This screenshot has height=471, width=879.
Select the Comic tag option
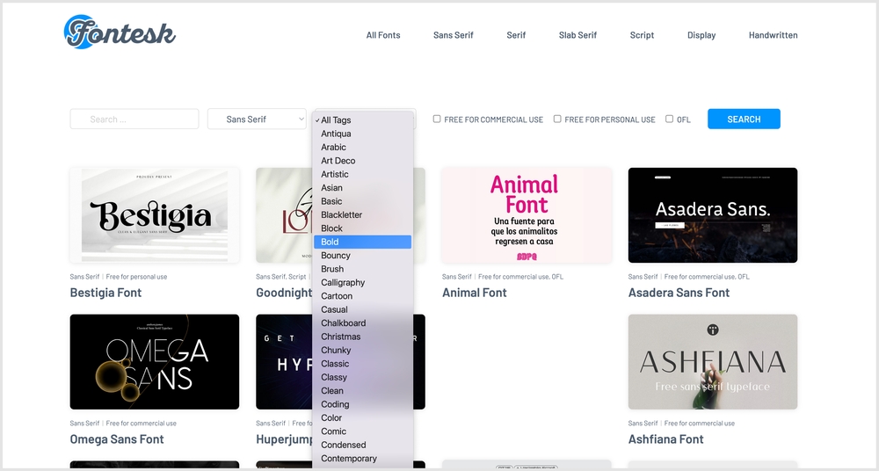pos(363,431)
